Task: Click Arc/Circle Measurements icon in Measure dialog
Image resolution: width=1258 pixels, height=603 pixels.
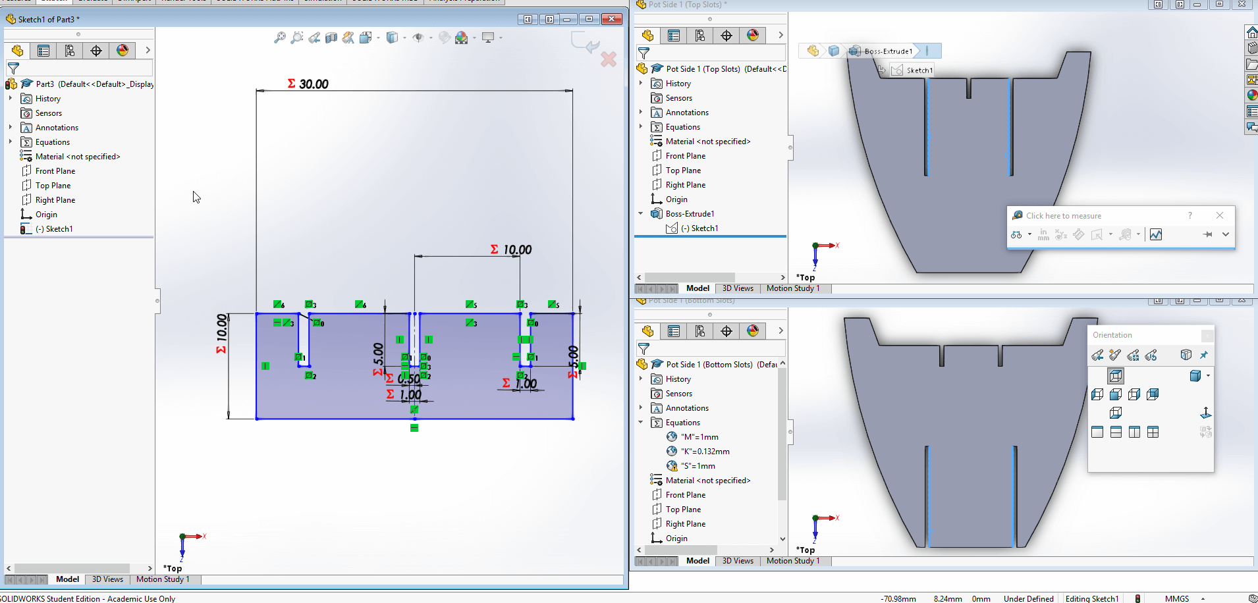Action: [x=1018, y=234]
